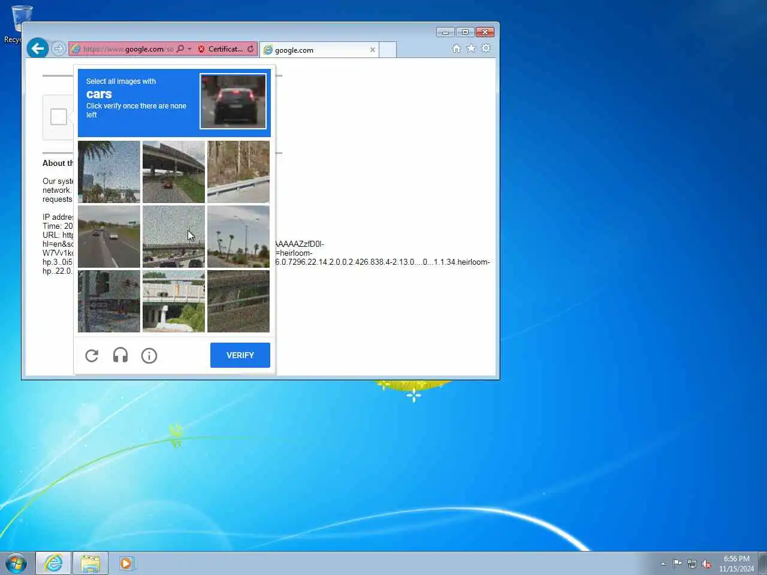The image size is (767, 575).
Task: Switch to the audio challenge headphones icon
Action: click(120, 356)
